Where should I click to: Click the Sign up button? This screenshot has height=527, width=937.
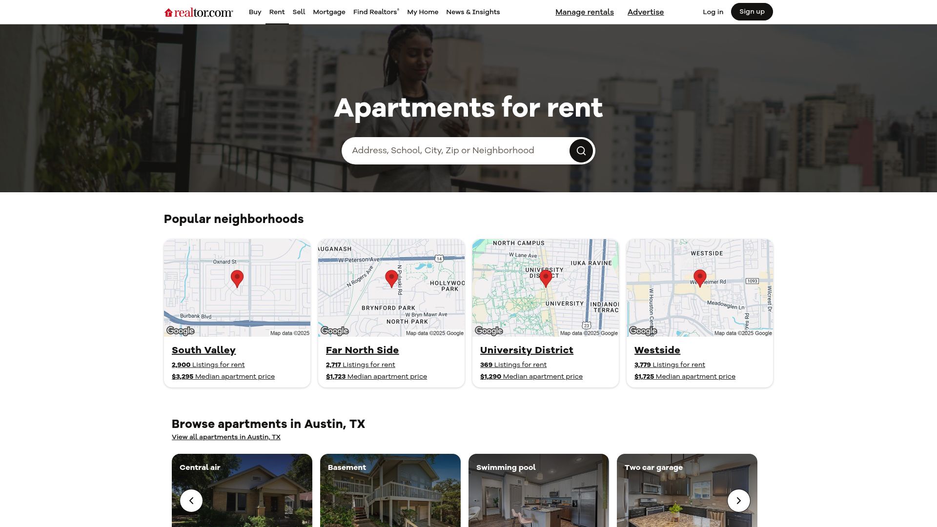(752, 12)
